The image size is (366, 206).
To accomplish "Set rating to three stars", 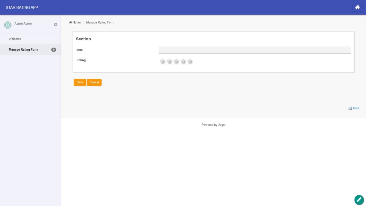I will pos(176,61).
